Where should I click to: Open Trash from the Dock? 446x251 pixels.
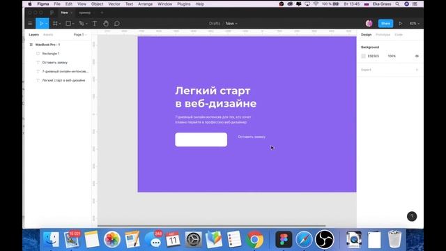394,239
